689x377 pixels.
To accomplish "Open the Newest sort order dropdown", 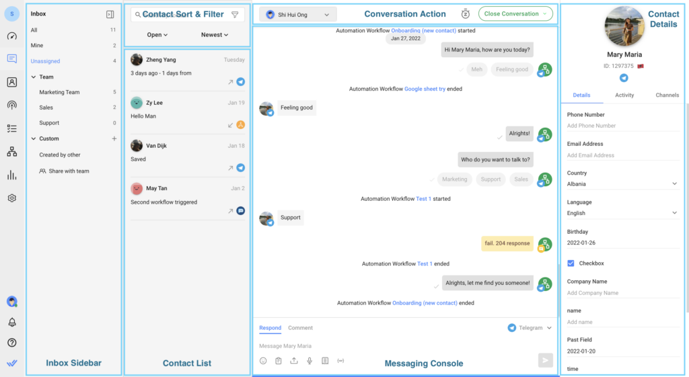I will click(x=215, y=35).
